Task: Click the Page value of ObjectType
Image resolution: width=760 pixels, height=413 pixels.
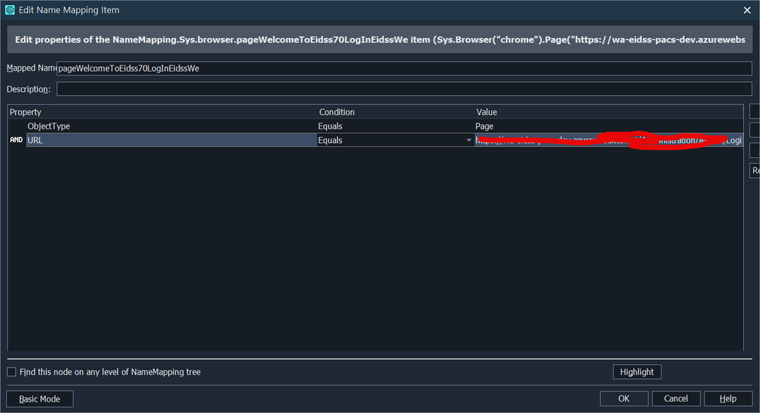Action: click(485, 126)
